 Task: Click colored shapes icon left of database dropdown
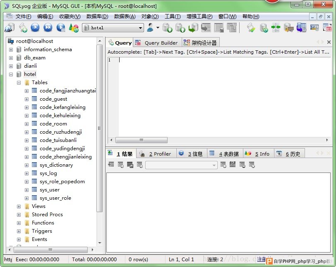pyautogui.click(x=74, y=28)
